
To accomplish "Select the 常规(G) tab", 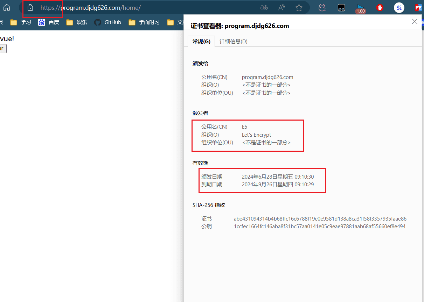I will tap(201, 41).
